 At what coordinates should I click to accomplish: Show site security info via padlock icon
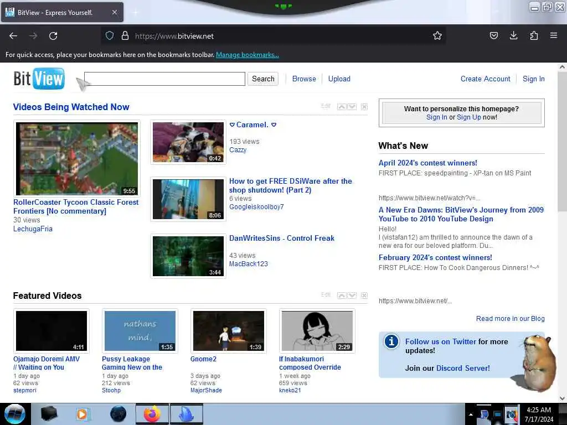125,35
